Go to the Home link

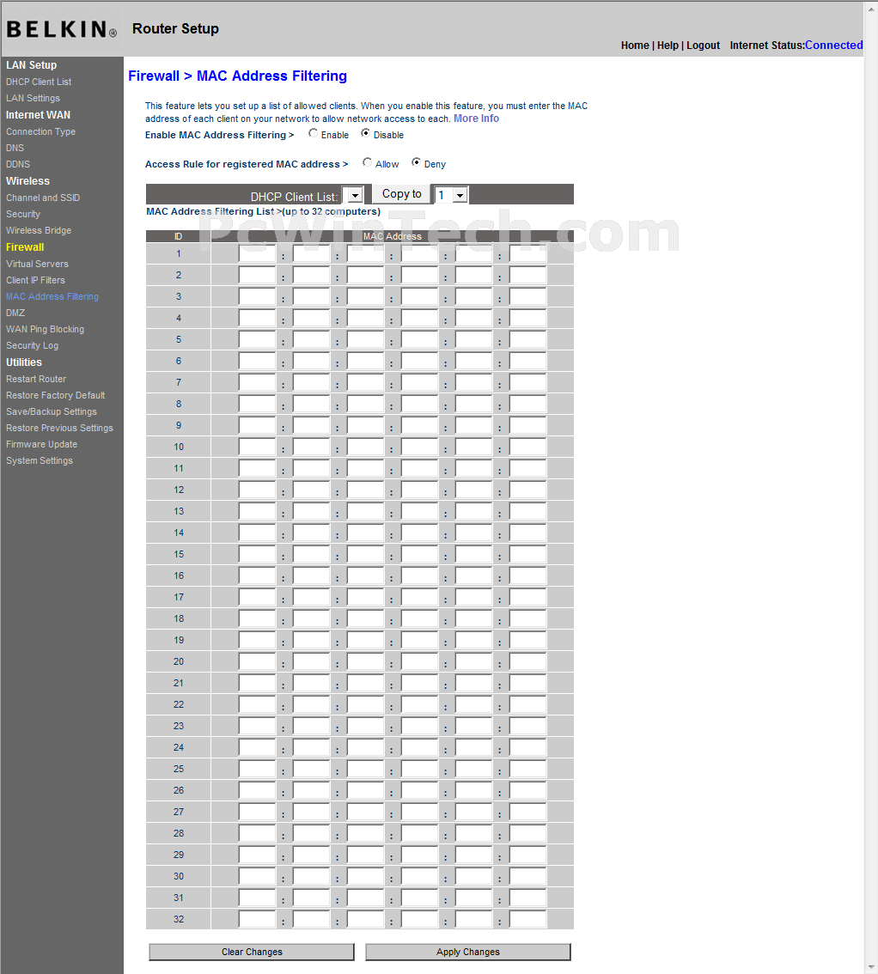pos(635,46)
